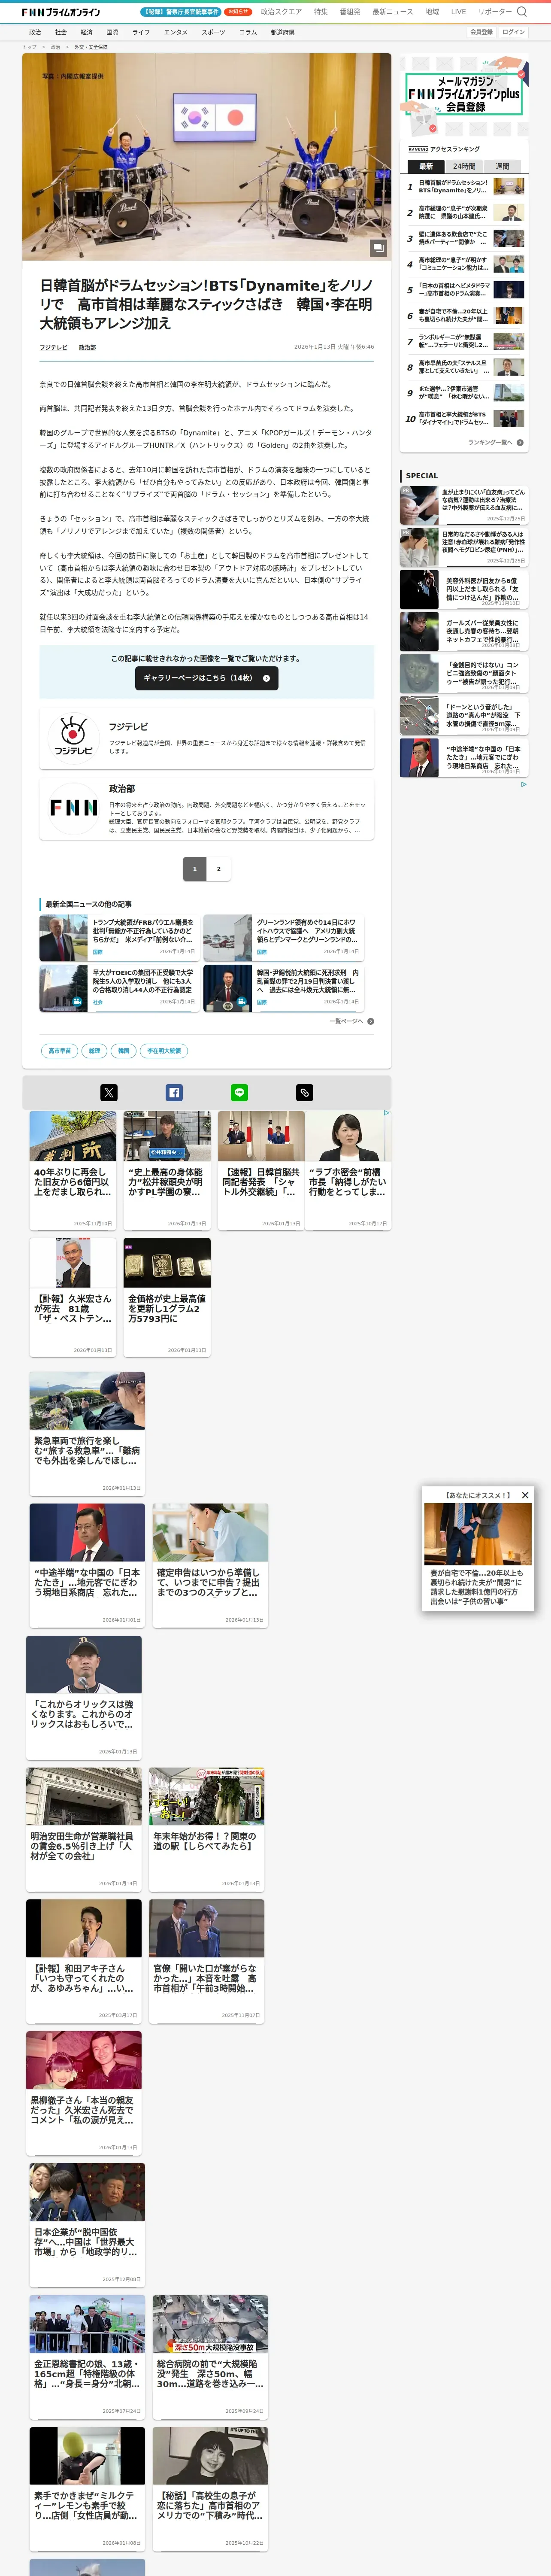This screenshot has width=551, height=2576.
Task: Click the 会員登録 button
Action: point(481,32)
